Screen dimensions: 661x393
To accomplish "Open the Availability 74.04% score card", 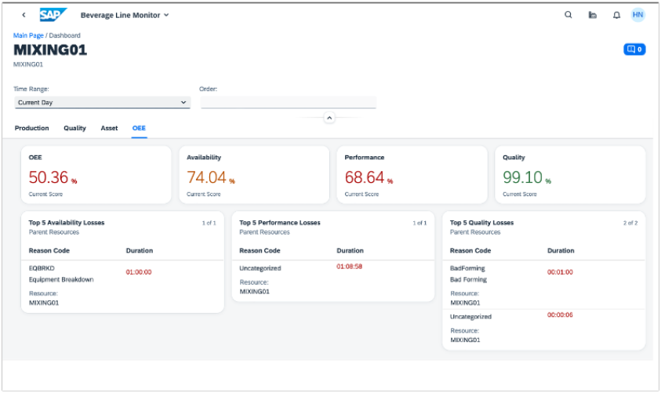I will click(x=254, y=175).
